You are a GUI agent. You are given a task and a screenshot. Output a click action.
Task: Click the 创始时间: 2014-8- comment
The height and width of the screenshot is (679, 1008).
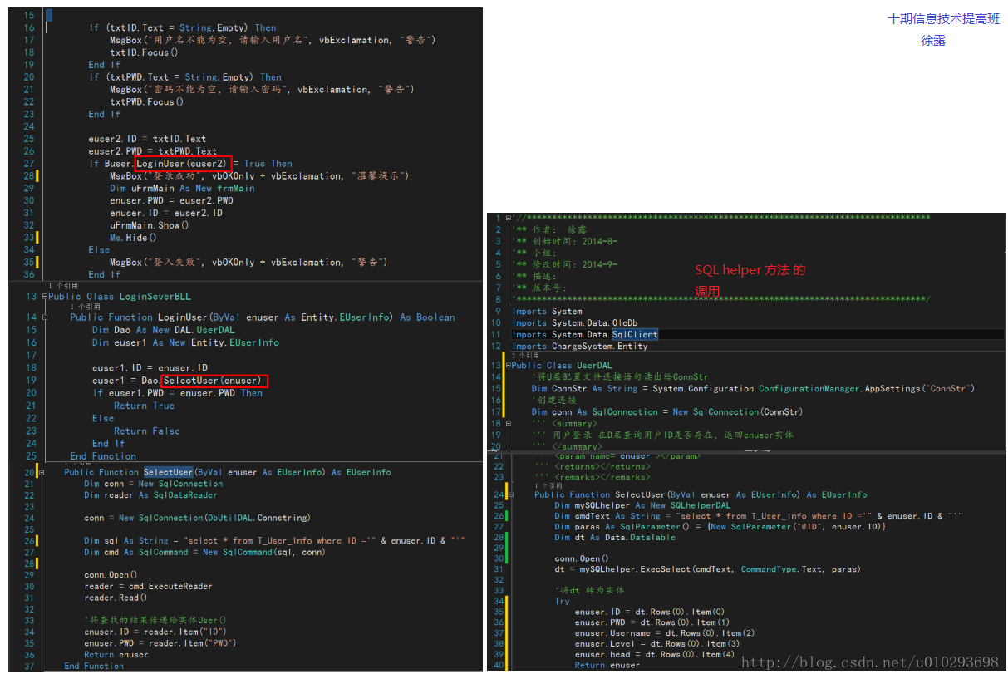[565, 241]
